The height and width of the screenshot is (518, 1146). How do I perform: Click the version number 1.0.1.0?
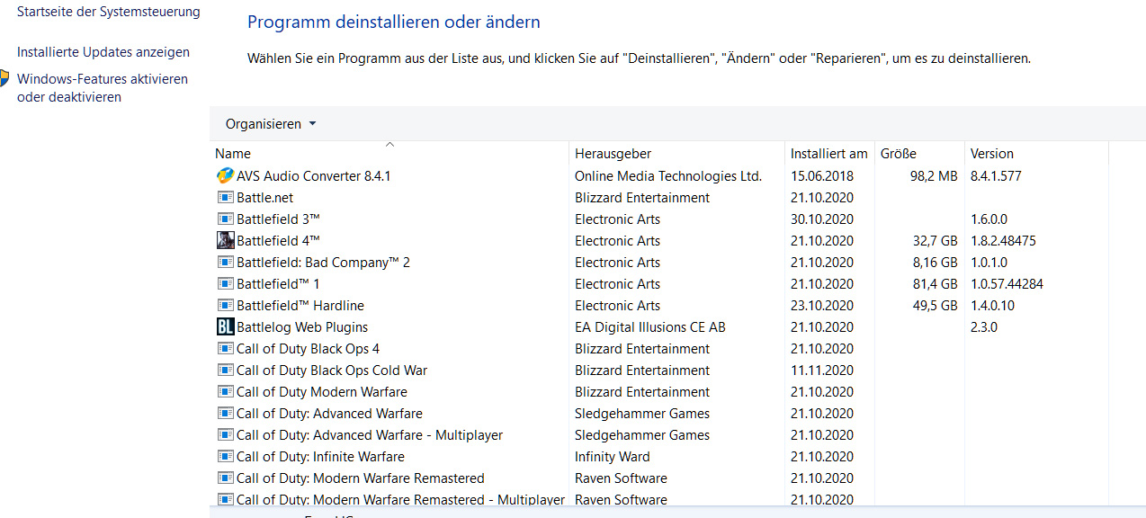(x=989, y=263)
